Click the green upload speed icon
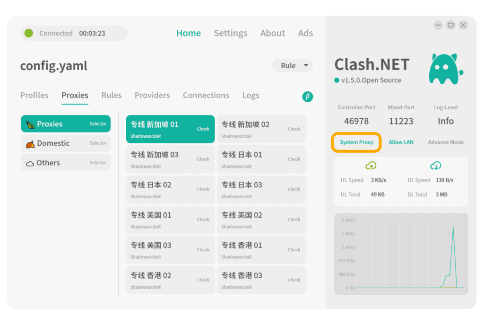Image resolution: width=484 pixels, height=325 pixels. [371, 166]
